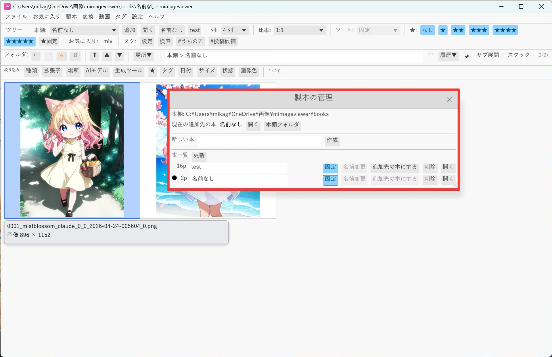
Task: Expand the 場所▼ dropdown
Action: click(143, 55)
